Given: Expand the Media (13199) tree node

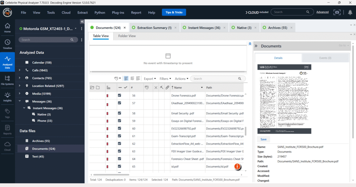Looking at the screenshot, I should pos(19,93).
